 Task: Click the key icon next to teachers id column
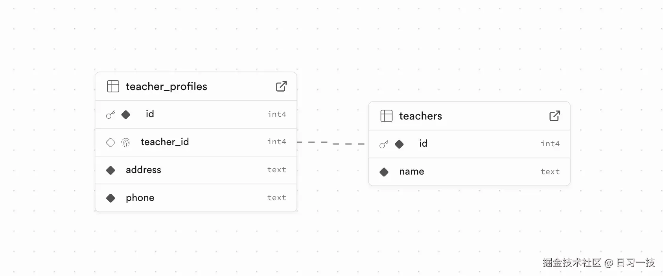[383, 144]
